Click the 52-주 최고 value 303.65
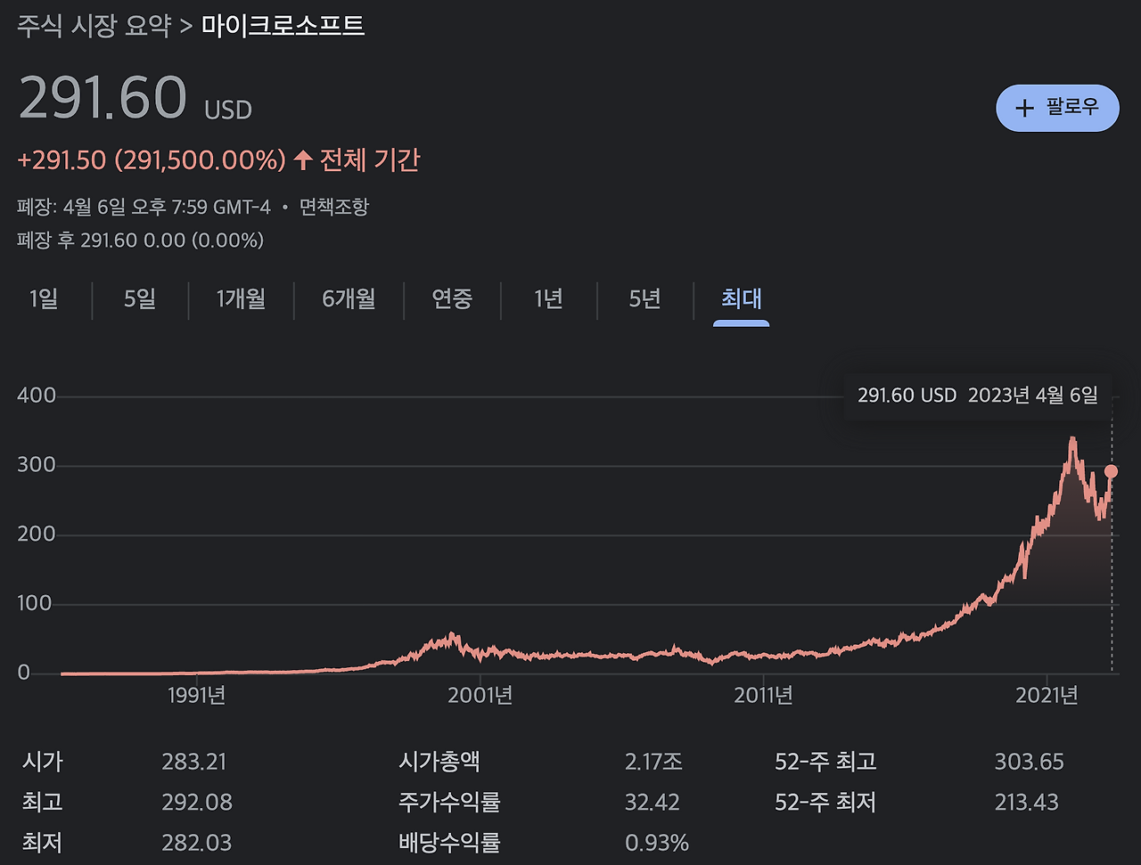 pos(1029,762)
